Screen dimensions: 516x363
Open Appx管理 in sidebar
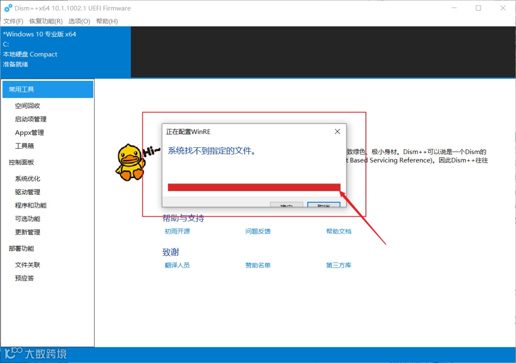29,133
